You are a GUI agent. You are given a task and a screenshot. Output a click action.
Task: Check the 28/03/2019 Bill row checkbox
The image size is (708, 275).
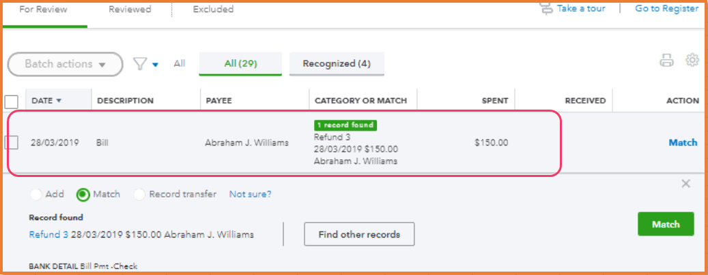pyautogui.click(x=12, y=143)
